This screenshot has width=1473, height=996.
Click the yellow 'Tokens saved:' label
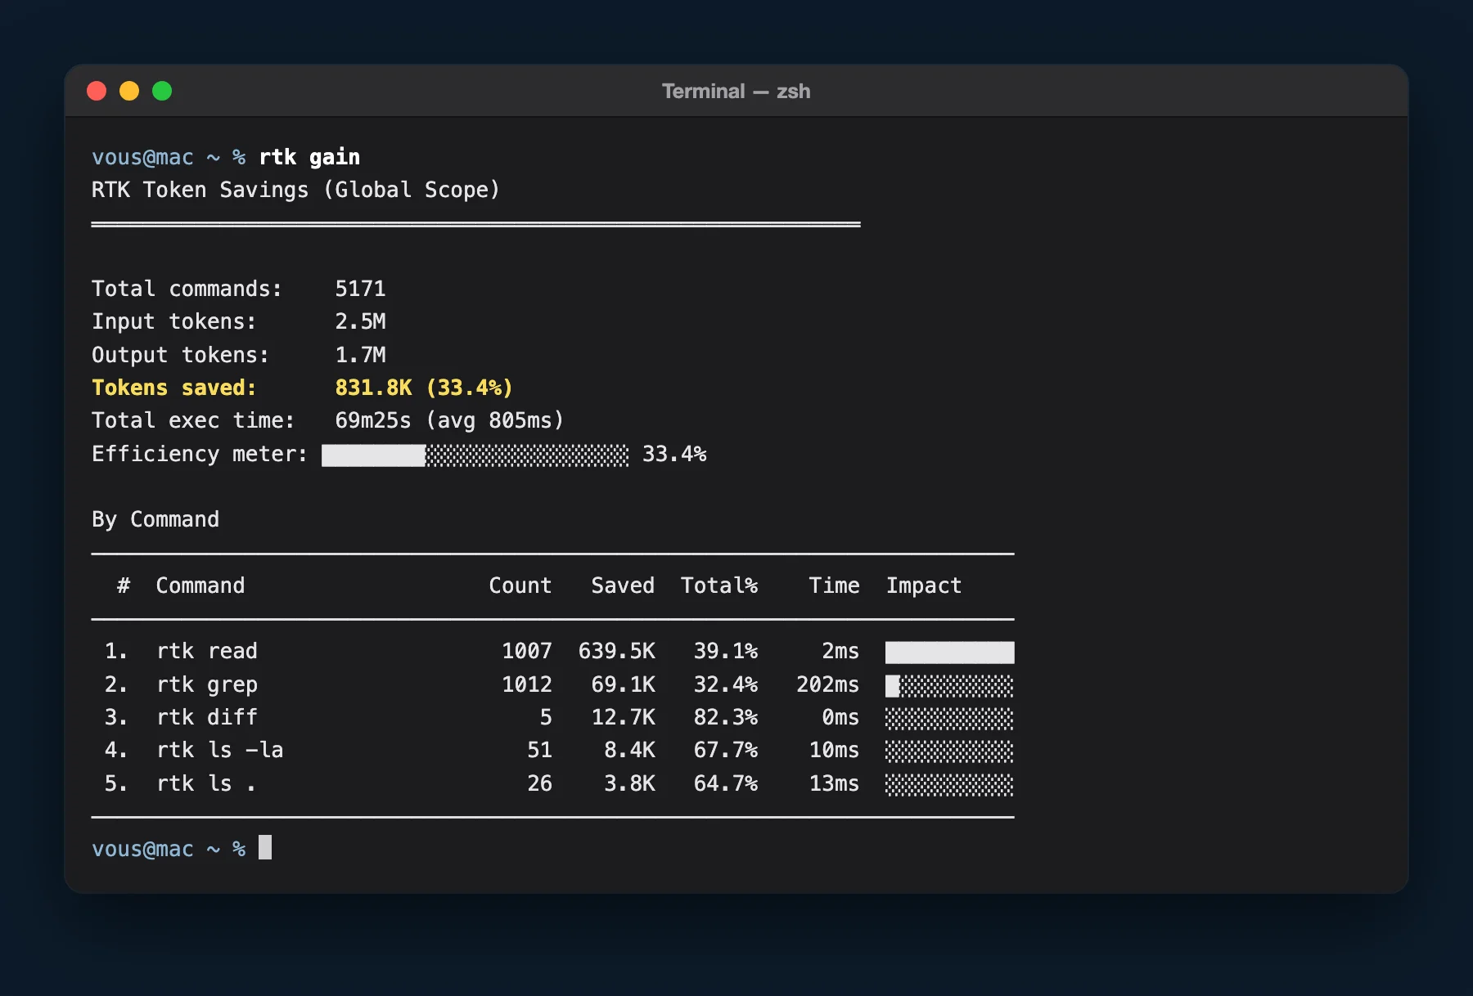tap(173, 388)
